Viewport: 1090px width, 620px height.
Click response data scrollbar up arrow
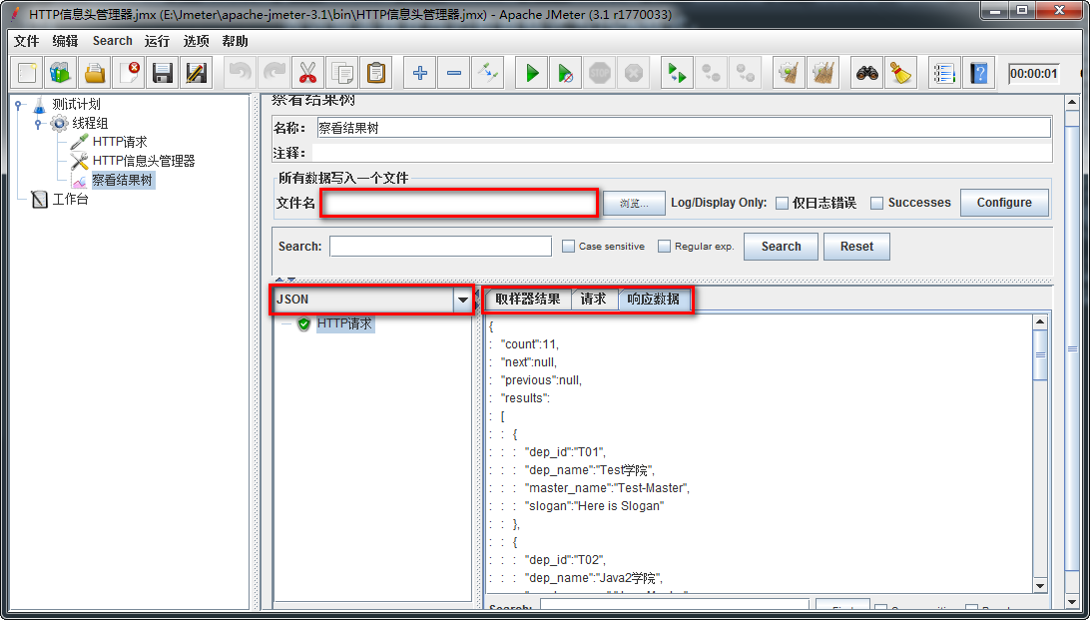click(x=1040, y=321)
